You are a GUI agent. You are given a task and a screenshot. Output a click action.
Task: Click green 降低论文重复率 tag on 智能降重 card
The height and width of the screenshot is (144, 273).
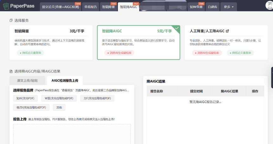coord(30,53)
